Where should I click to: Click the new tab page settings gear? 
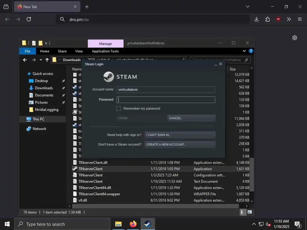295,38
